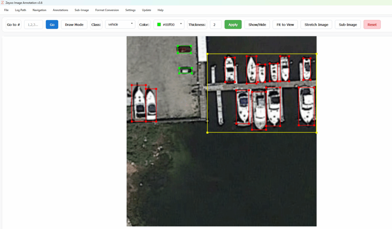Open the Update menu
This screenshot has width=392, height=229.
click(147, 10)
